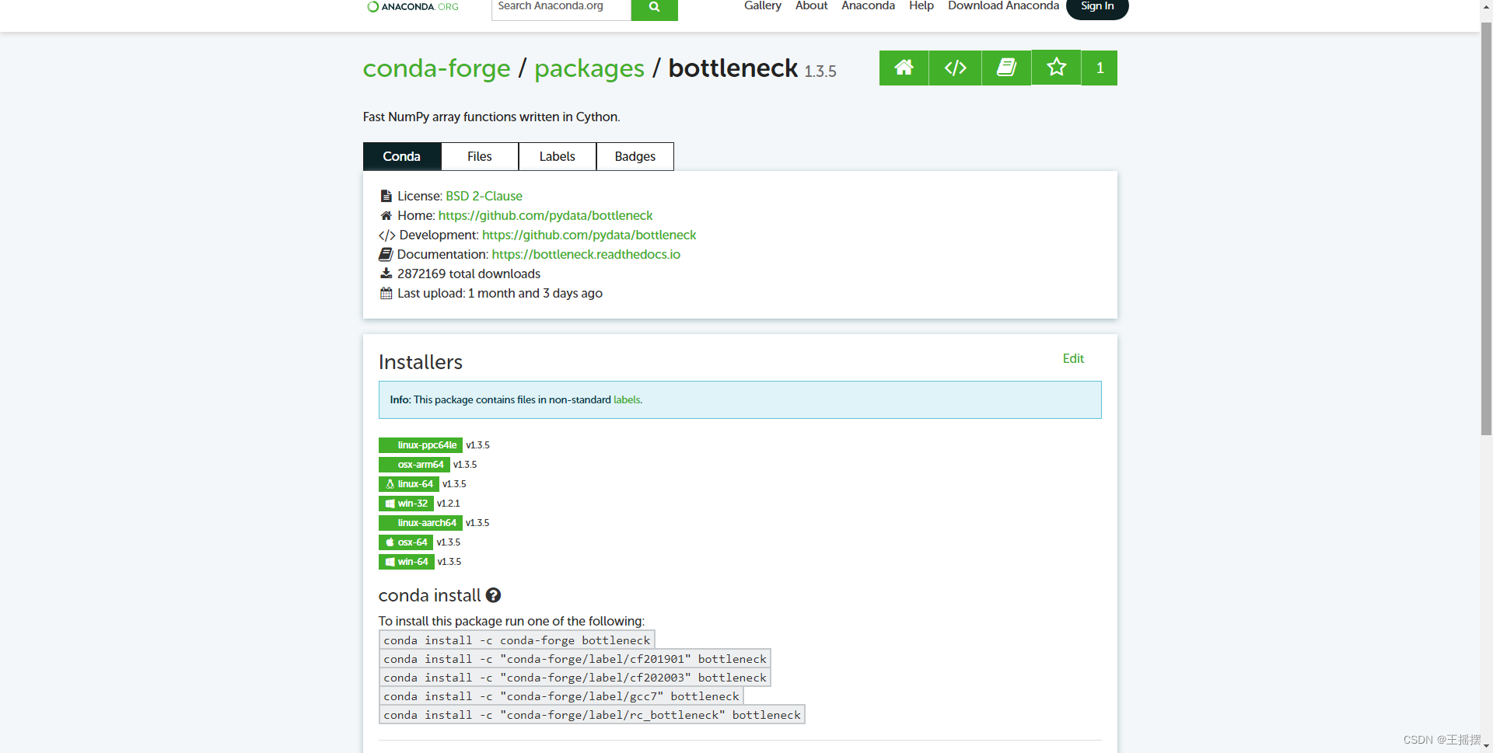1493x753 pixels.
Task: Open the About menu item
Action: pyautogui.click(x=811, y=6)
